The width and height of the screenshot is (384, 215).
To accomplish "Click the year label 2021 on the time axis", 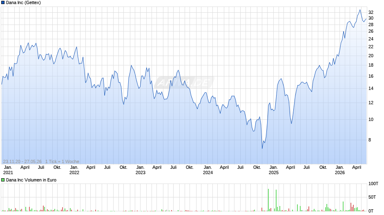I will click(x=8, y=172).
